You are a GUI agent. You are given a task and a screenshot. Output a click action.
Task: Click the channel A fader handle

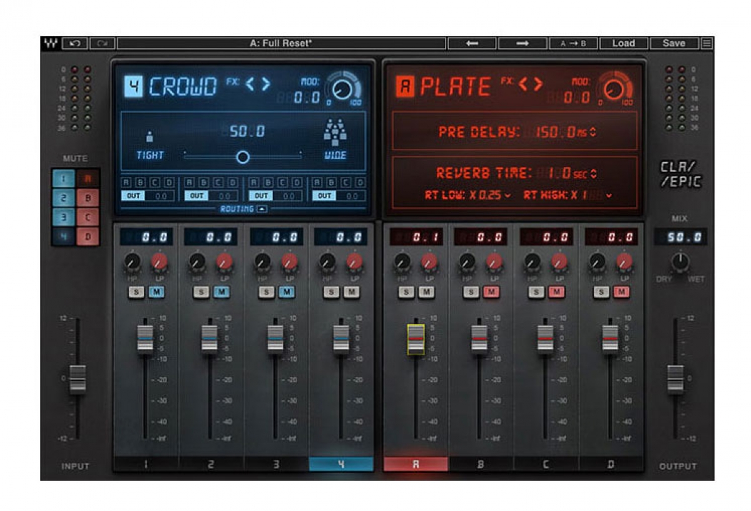tap(416, 339)
